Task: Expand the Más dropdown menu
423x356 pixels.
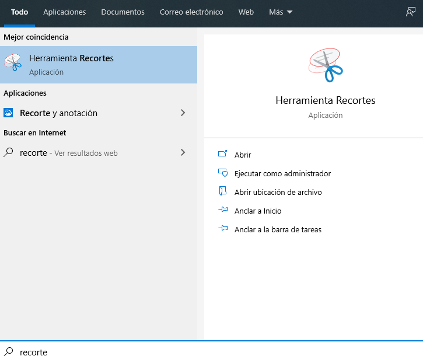Action: coord(281,12)
